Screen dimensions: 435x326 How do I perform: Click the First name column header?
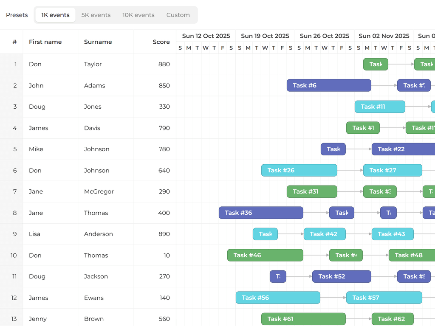(x=45, y=42)
